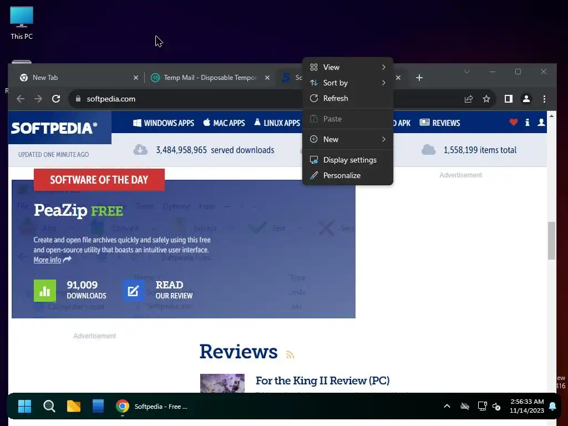Click the SOFTWARE OF THE DAY banner
568x426 pixels.
[99, 180]
